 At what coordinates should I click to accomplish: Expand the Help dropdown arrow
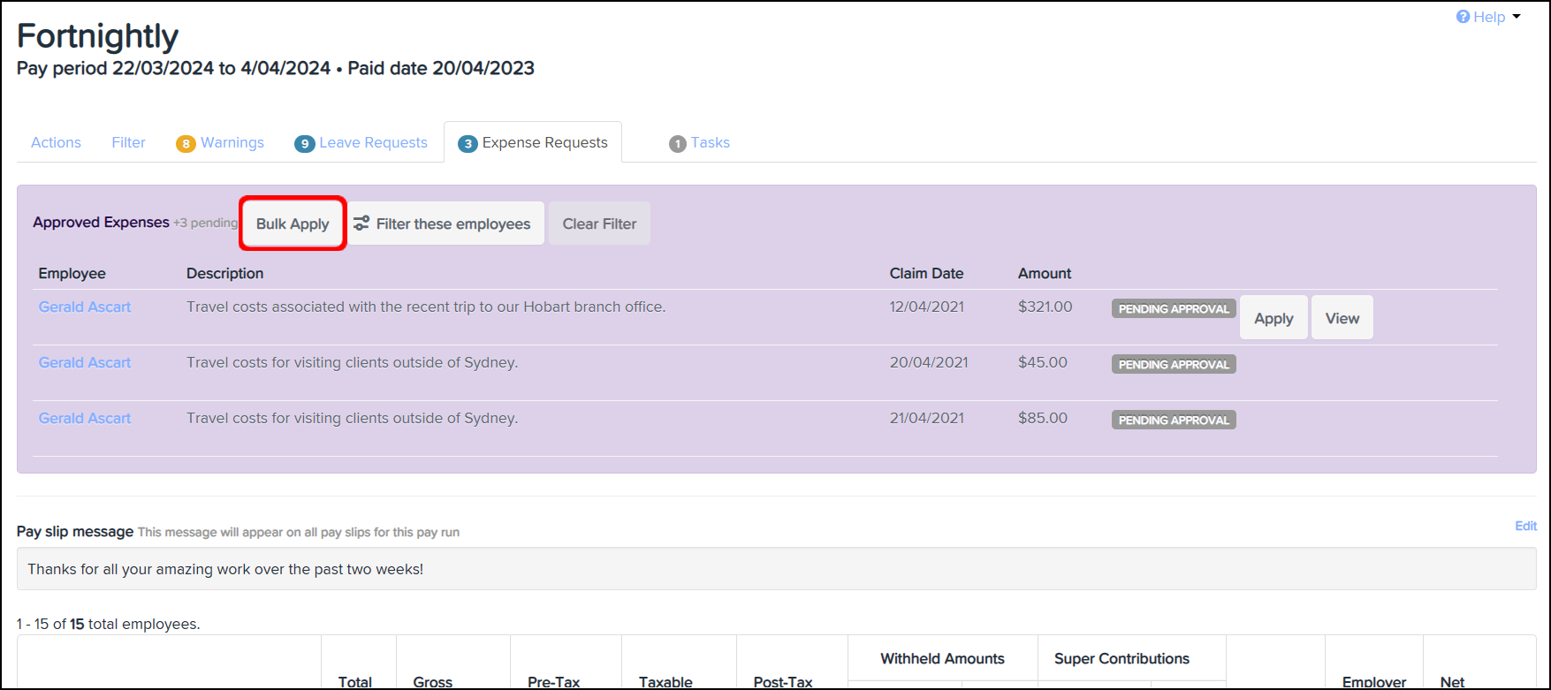click(1517, 17)
